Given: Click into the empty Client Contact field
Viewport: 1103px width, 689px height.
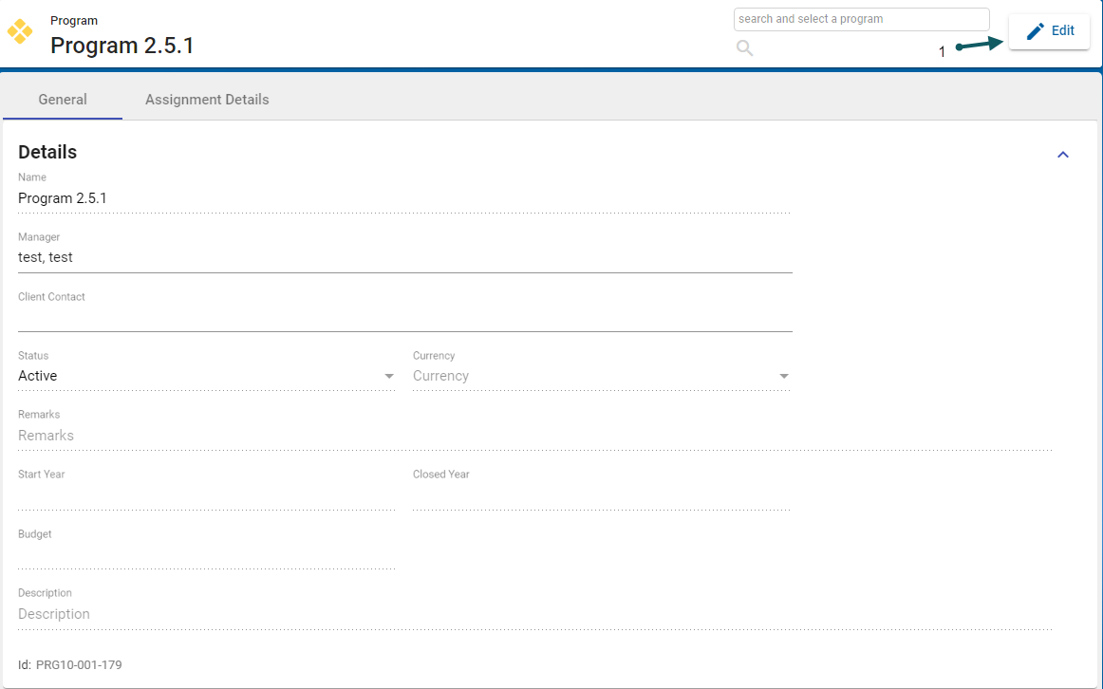Looking at the screenshot, I should click(403, 317).
